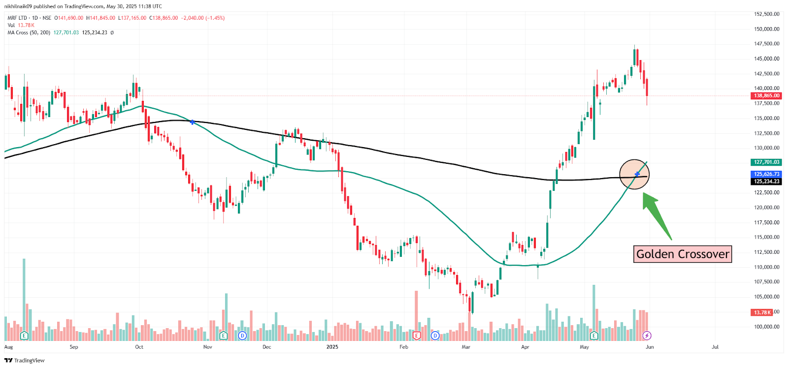This screenshot has height=368, width=788.
Task: Click the red 138,865.00 price label
Action: click(767, 96)
